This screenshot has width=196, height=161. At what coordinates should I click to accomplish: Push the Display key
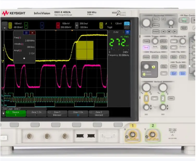coord(164,57)
